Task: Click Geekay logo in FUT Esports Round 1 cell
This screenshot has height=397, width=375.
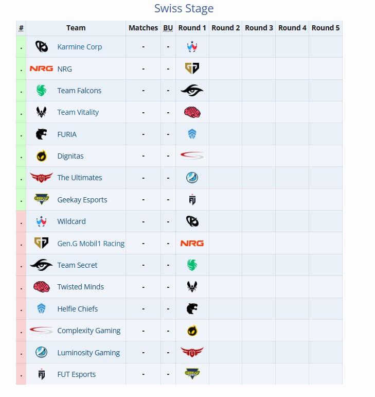Action: [192, 374]
